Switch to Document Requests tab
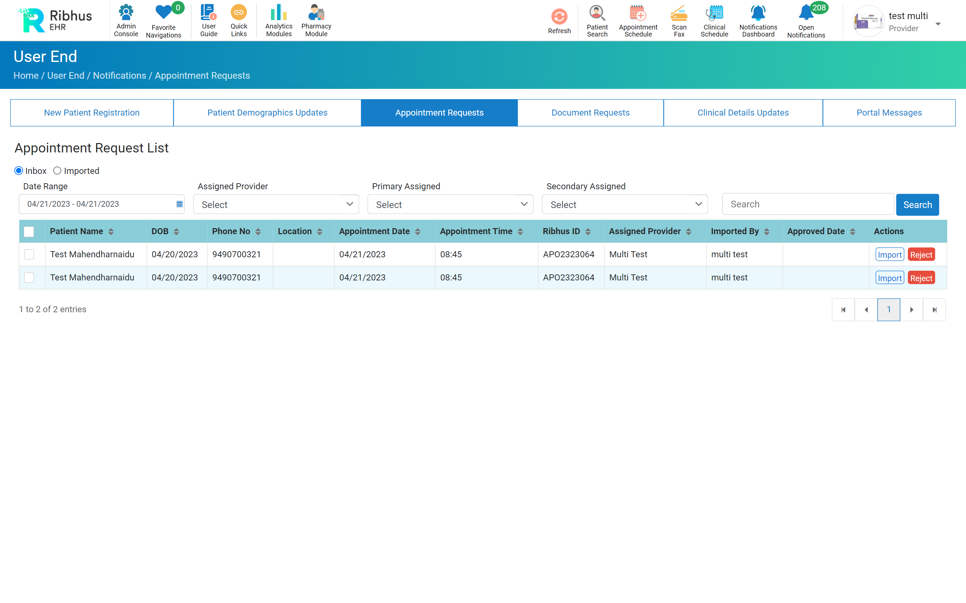Viewport: 966px width, 603px height. tap(590, 113)
